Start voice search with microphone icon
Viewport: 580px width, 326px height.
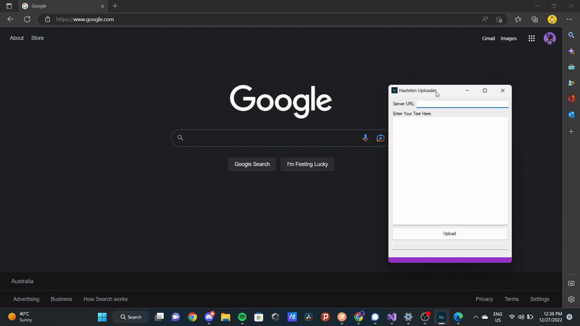click(365, 138)
